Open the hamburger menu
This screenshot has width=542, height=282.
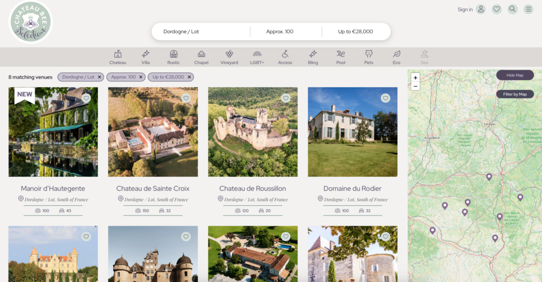(529, 10)
